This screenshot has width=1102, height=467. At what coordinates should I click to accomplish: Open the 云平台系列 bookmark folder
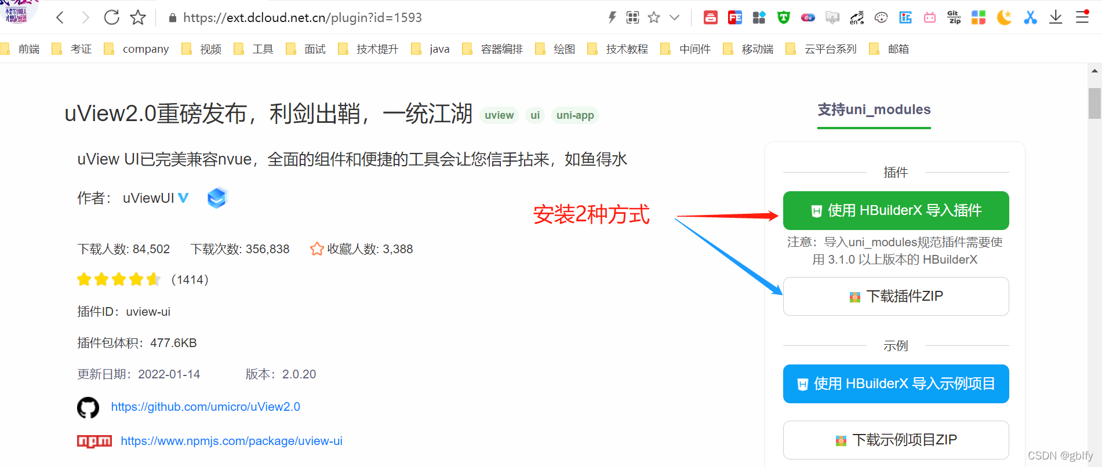(x=821, y=49)
